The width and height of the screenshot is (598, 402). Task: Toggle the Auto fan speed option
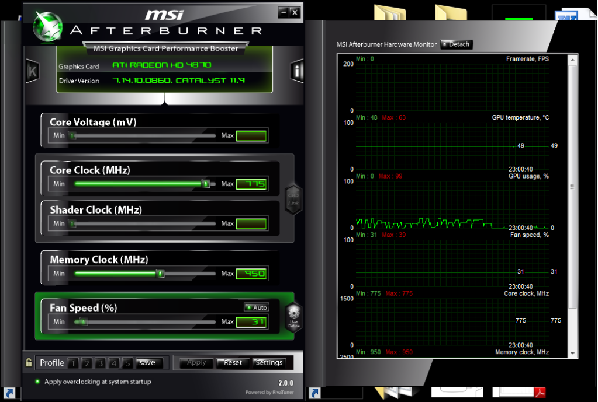[x=257, y=307]
